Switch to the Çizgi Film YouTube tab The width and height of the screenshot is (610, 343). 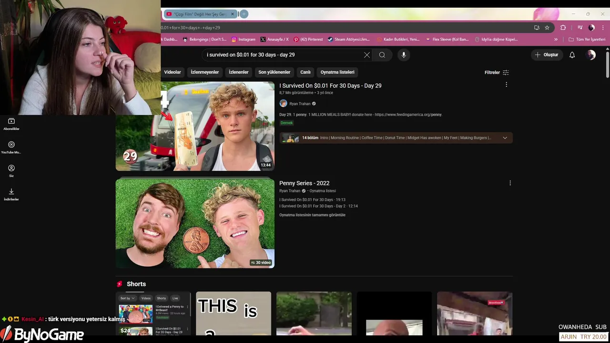pyautogui.click(x=199, y=14)
